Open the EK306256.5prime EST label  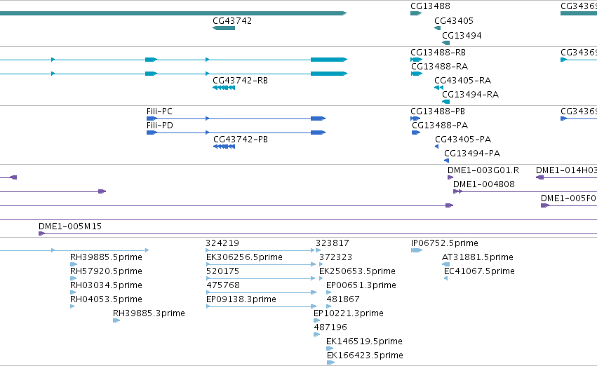pyautogui.click(x=244, y=257)
